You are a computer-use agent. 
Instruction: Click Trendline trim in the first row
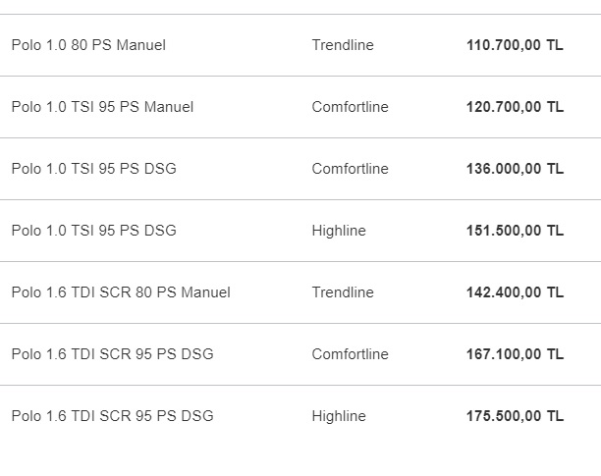point(343,45)
